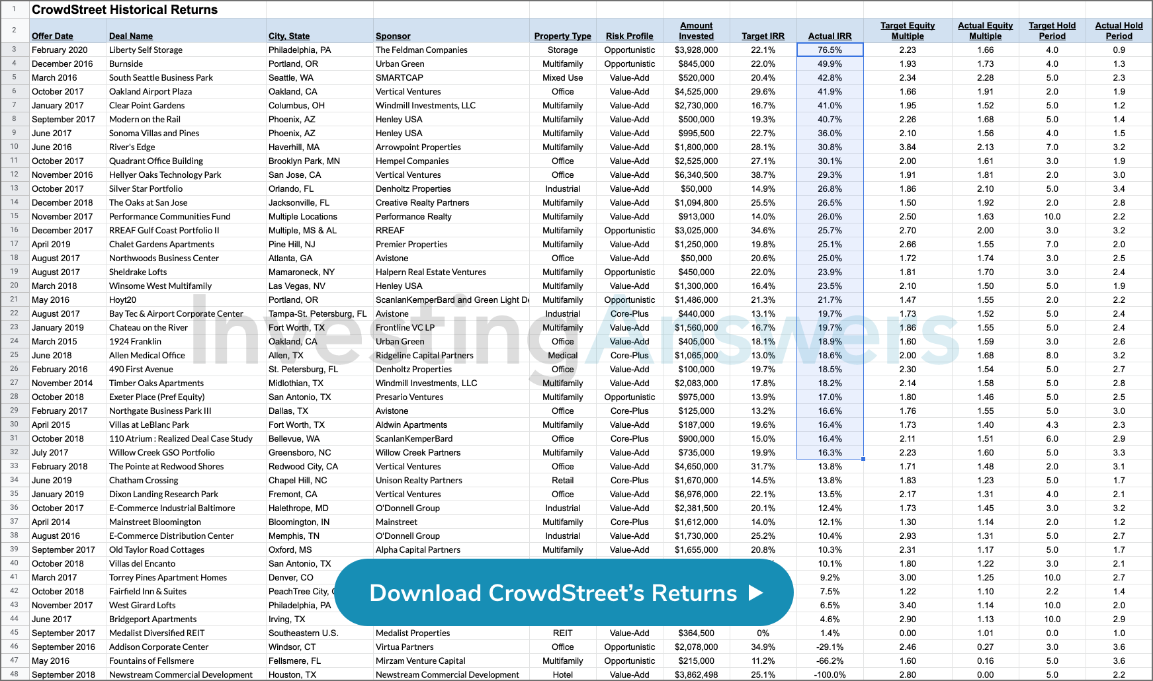Click the Retail property type cell
1153x681 pixels.
coord(563,480)
